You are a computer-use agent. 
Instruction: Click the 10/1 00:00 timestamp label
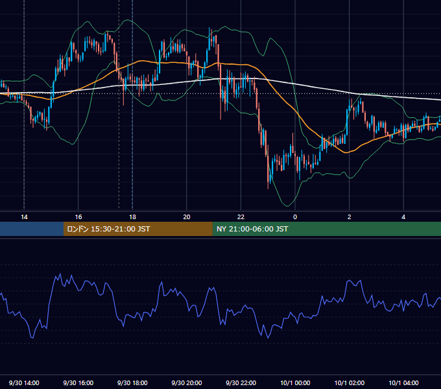(x=295, y=383)
